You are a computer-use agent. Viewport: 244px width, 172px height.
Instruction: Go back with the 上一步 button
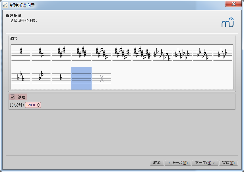[x=178, y=163]
